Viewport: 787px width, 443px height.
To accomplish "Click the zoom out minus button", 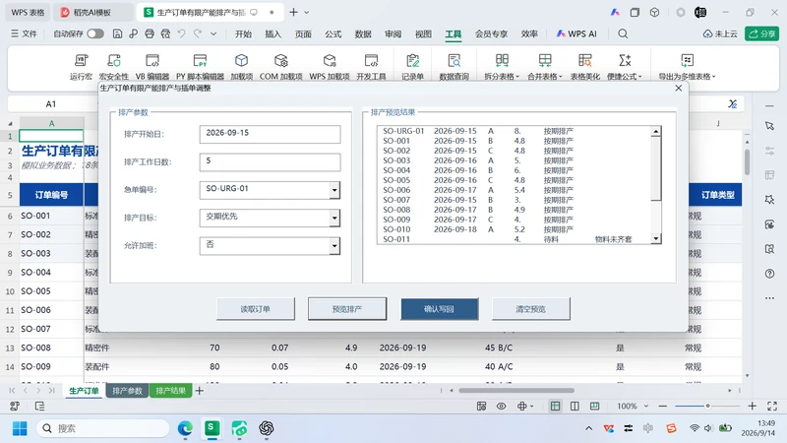I will click(x=662, y=406).
